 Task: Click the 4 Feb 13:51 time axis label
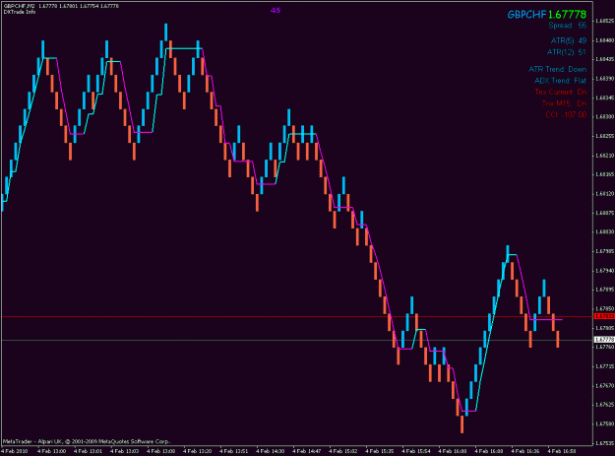tap(234, 451)
